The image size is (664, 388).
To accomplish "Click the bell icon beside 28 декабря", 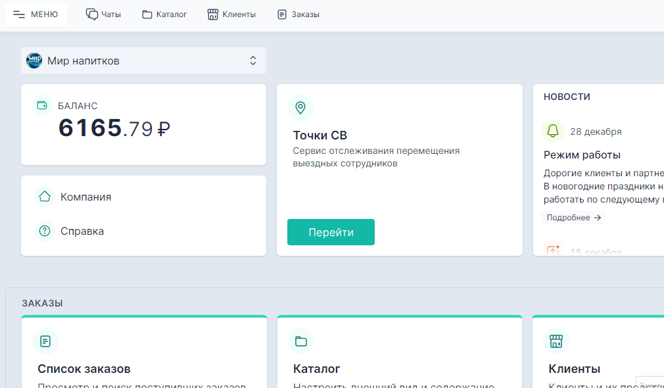I will point(553,131).
